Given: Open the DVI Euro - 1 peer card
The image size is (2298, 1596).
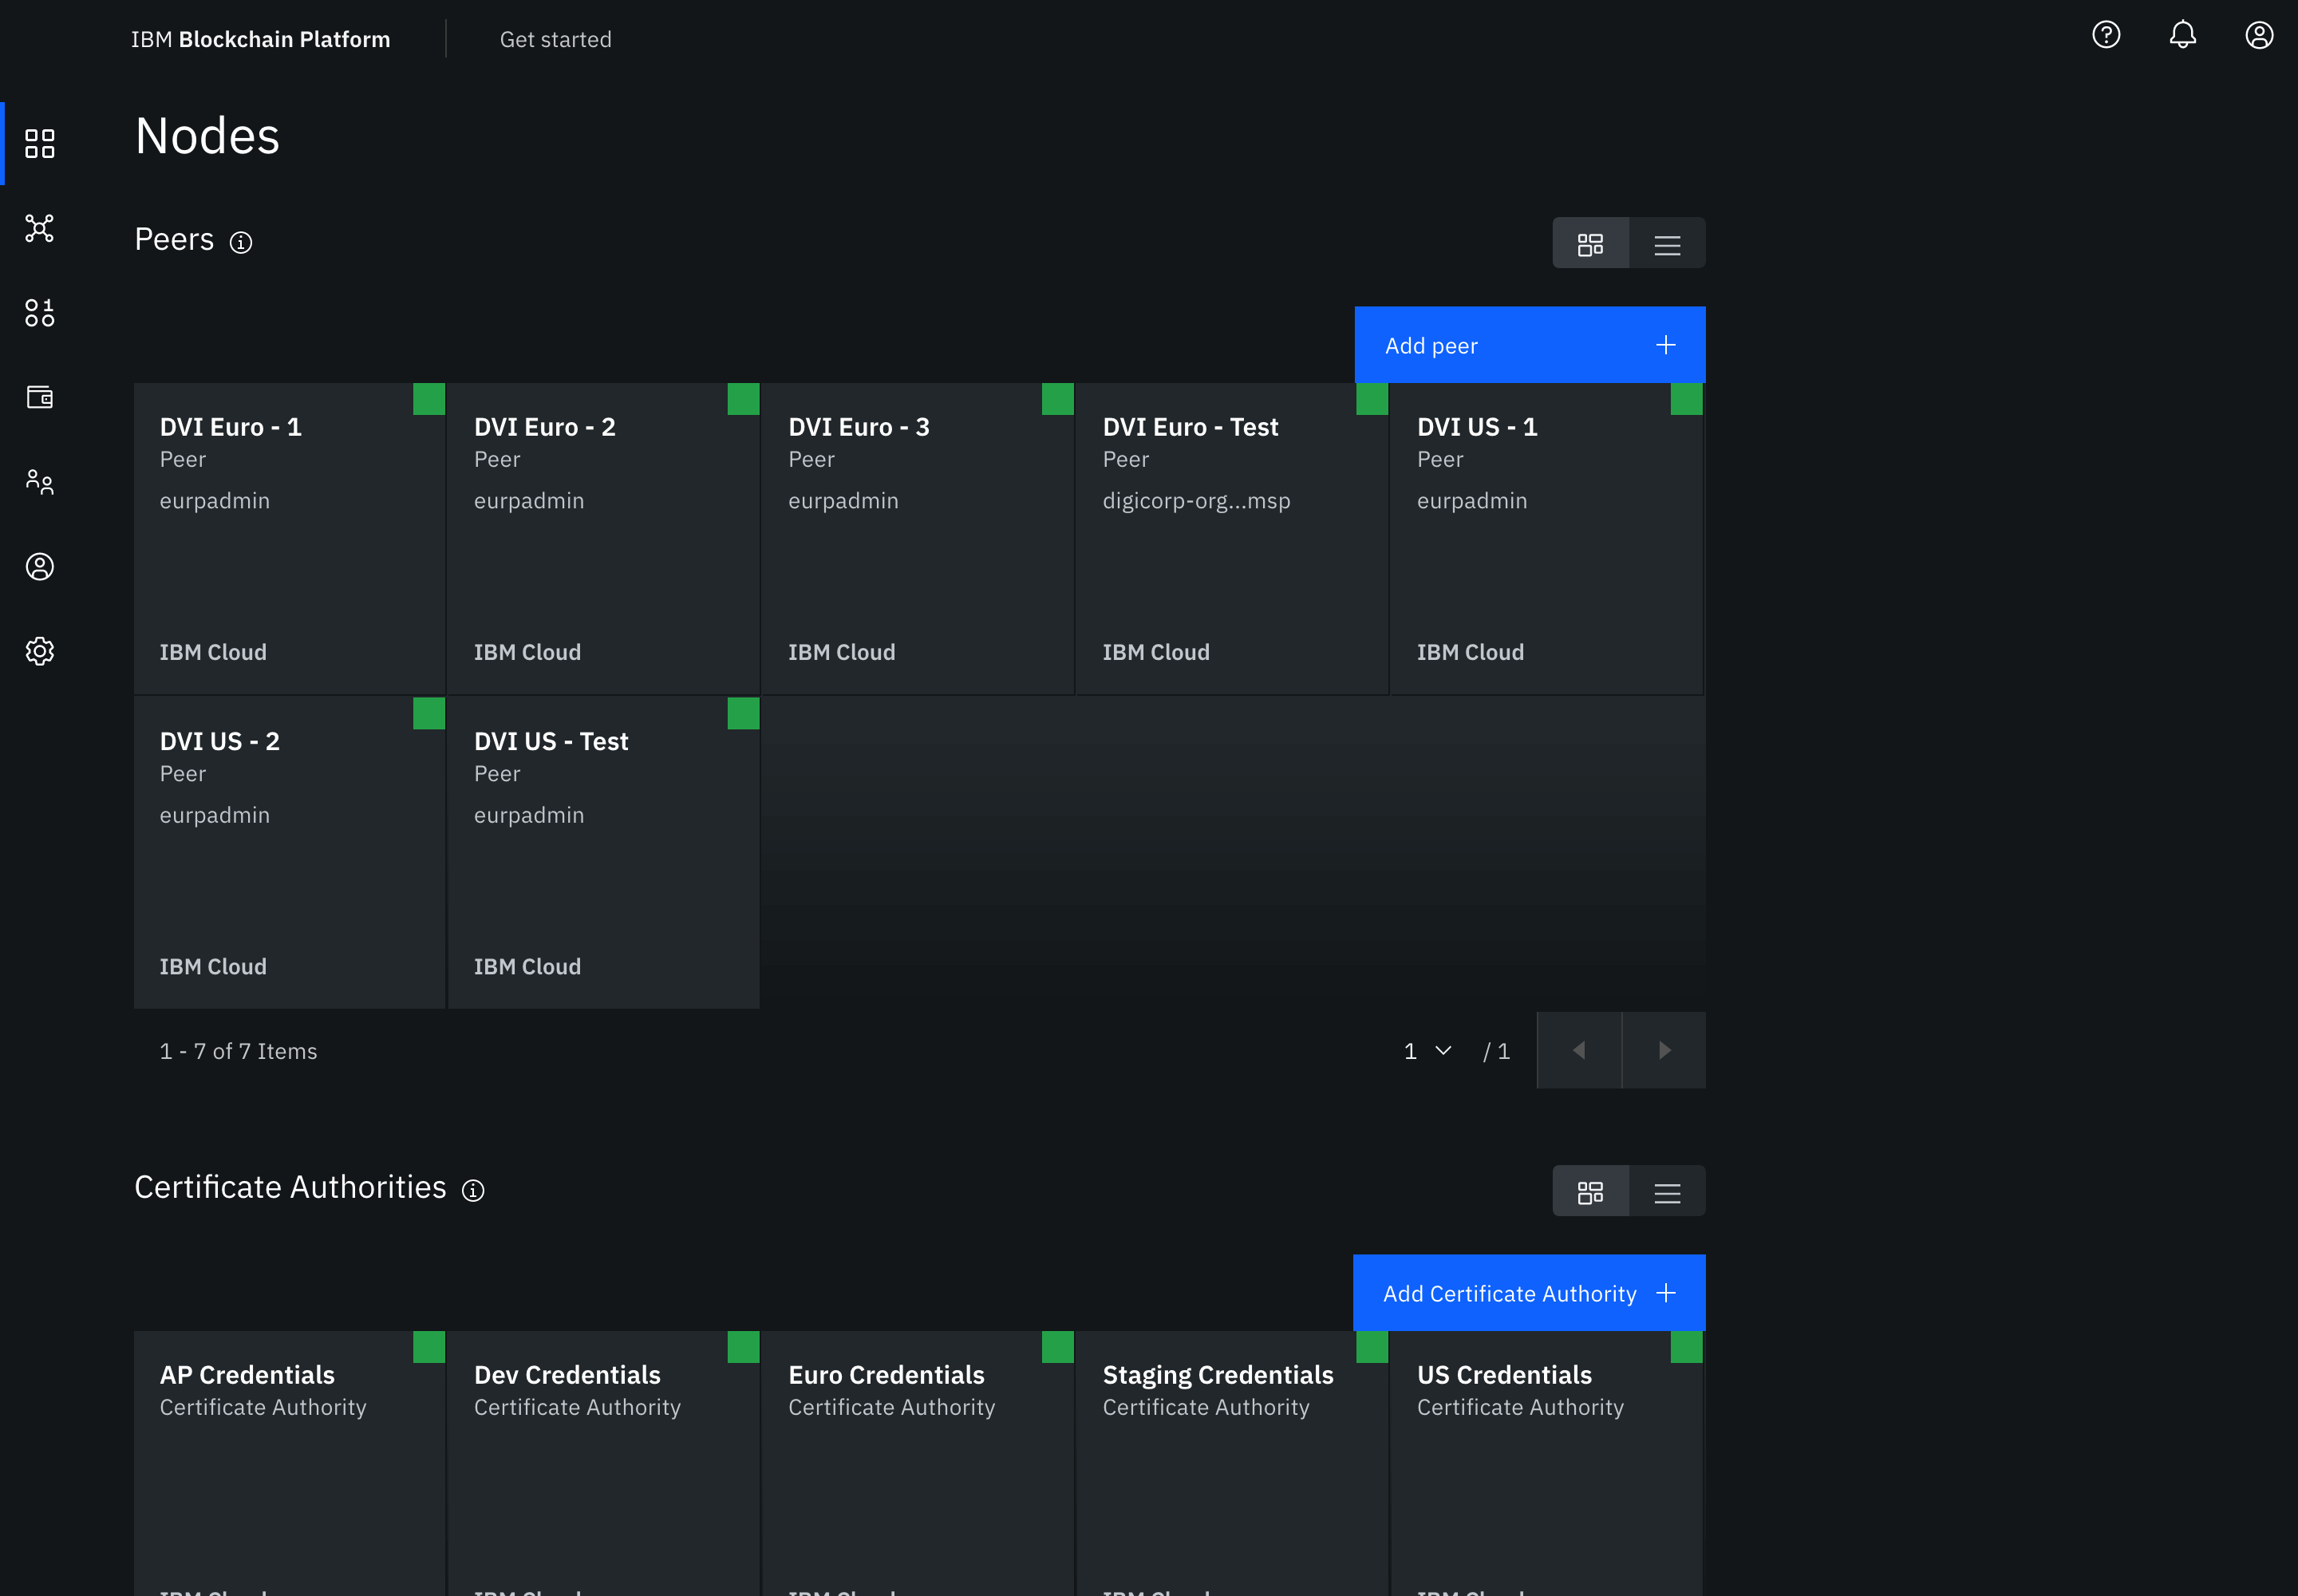Looking at the screenshot, I should click(x=289, y=538).
